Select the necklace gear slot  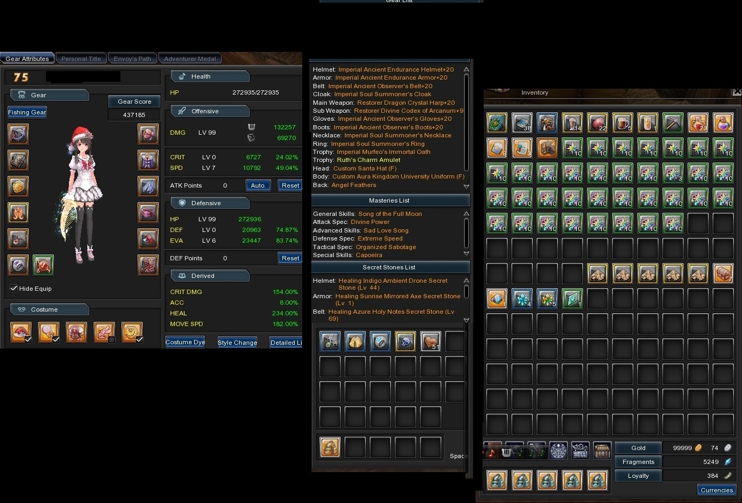click(18, 239)
